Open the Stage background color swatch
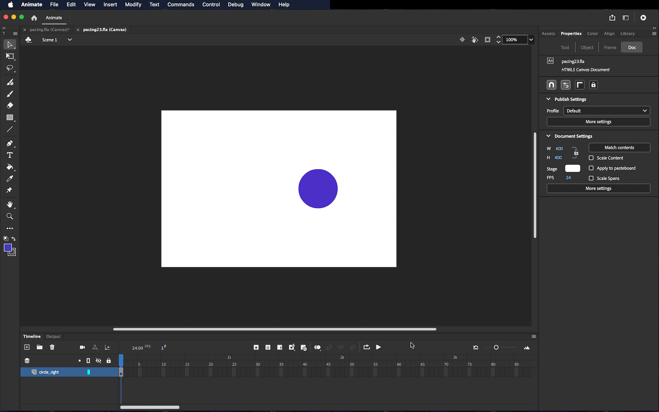This screenshot has height=412, width=659. tap(572, 168)
